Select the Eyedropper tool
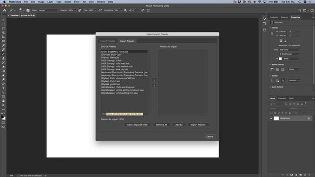This screenshot has width=315, height=177. pyautogui.click(x=3, y=45)
